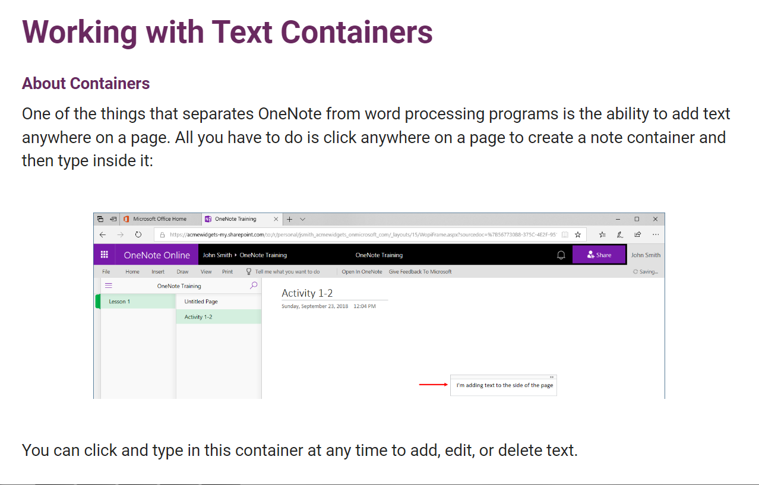Screen dimensions: 759x485
Task: Open Edge settings and more ellipsis
Action: pyautogui.click(x=656, y=234)
